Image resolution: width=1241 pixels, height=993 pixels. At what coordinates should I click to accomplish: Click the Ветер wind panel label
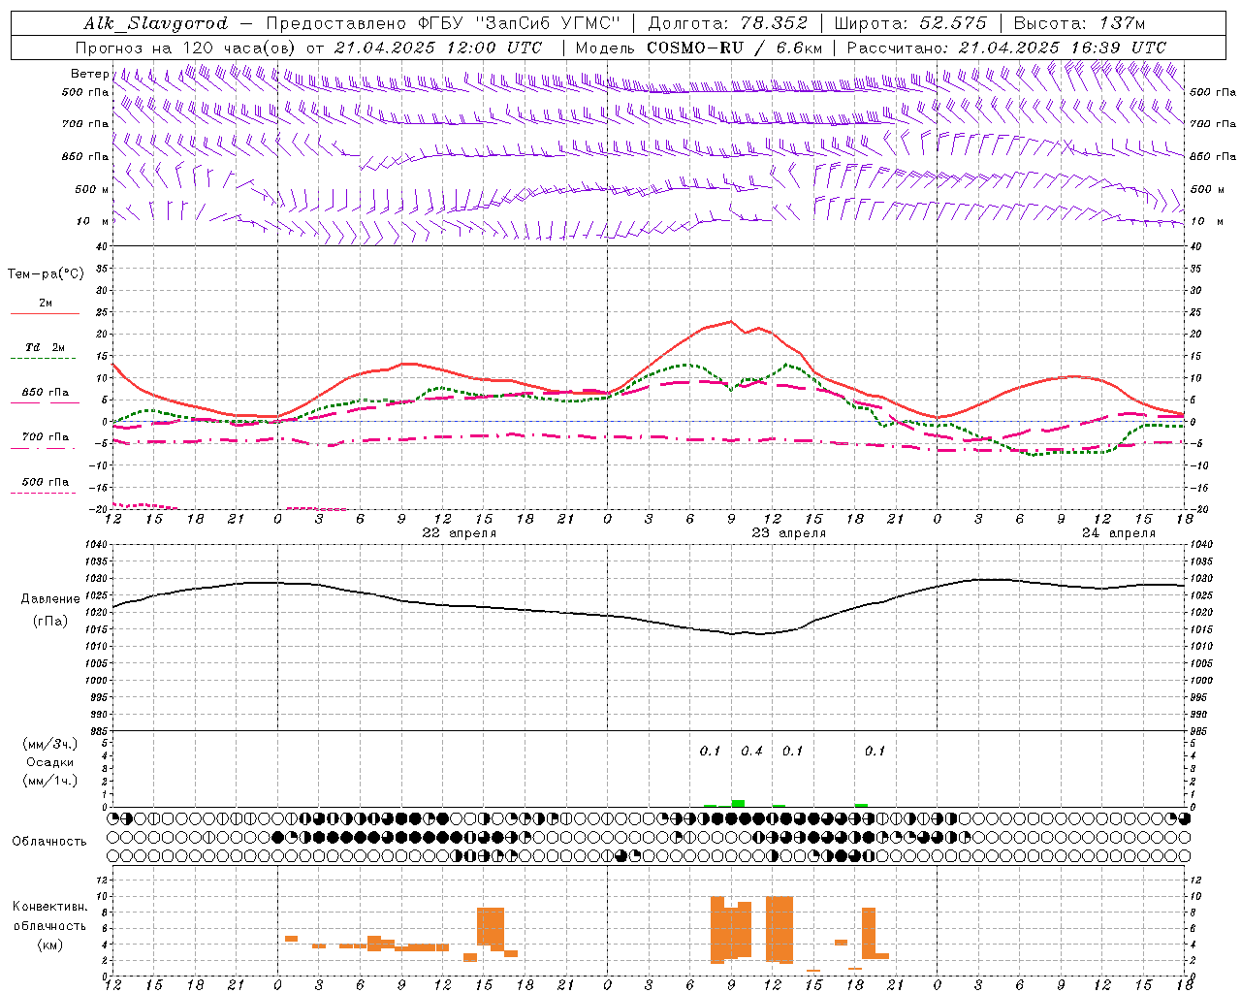[x=89, y=74]
